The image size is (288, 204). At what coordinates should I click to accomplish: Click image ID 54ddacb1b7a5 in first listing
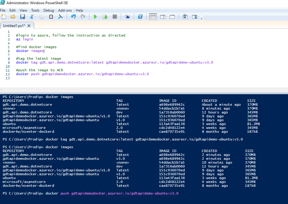[172, 108]
